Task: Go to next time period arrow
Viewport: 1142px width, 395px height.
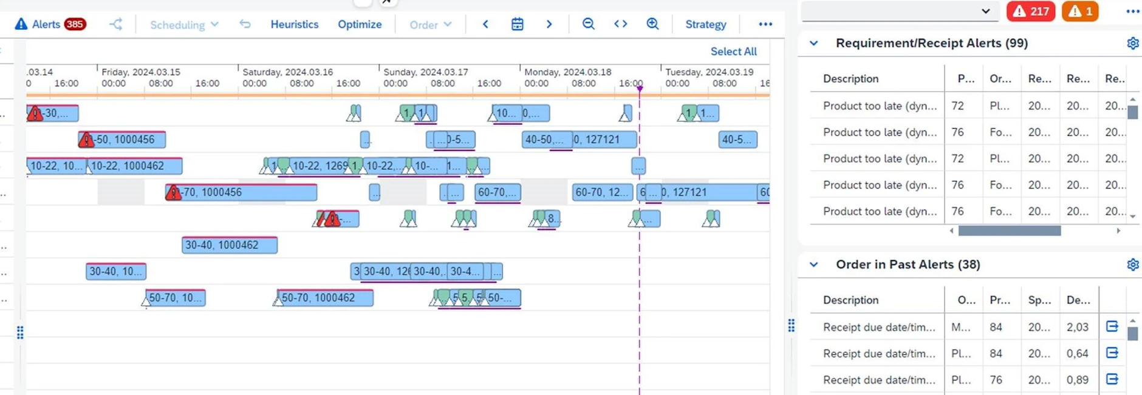Action: pyautogui.click(x=549, y=24)
